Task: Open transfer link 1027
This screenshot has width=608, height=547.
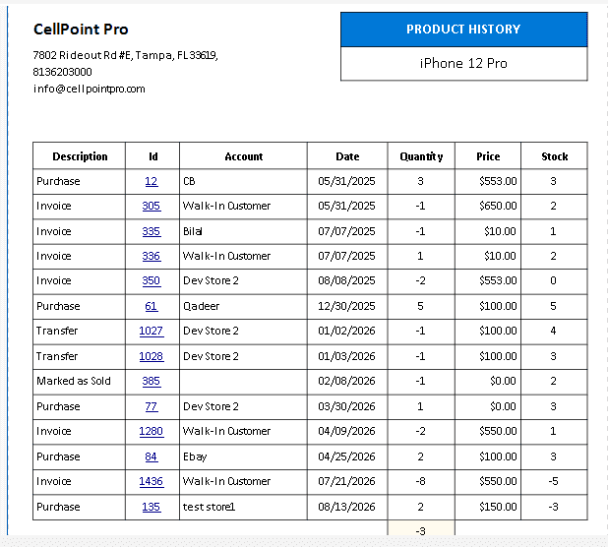Action: tap(152, 332)
